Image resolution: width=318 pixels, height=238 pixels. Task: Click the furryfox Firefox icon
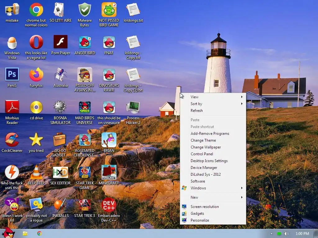[x=36, y=75]
